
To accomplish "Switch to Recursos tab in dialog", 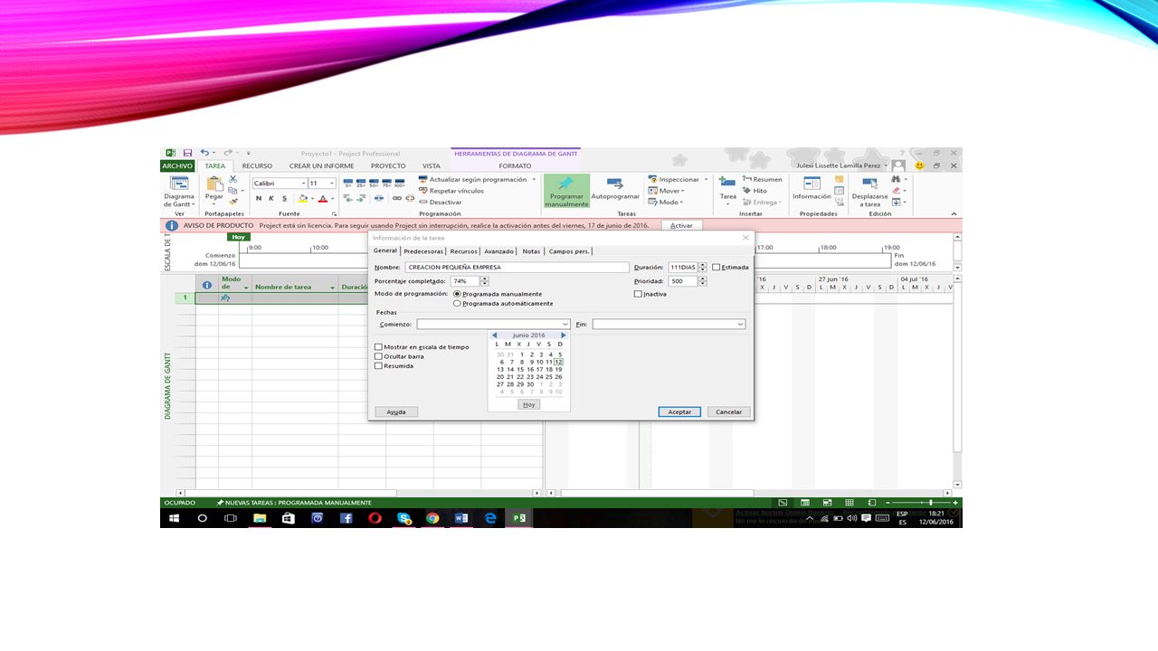I will coord(464,251).
